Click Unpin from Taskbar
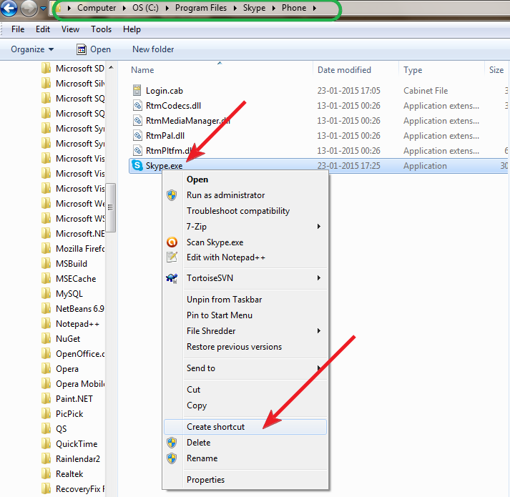510x497 pixels. pyautogui.click(x=245, y=300)
